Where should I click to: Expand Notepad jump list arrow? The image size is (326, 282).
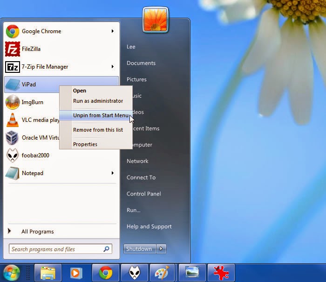point(113,173)
